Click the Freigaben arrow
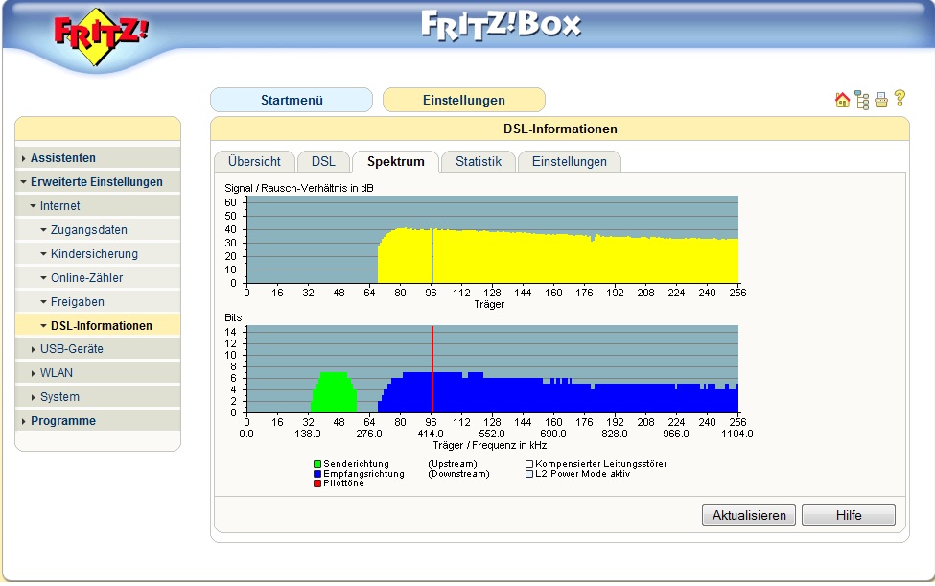 pos(43,302)
